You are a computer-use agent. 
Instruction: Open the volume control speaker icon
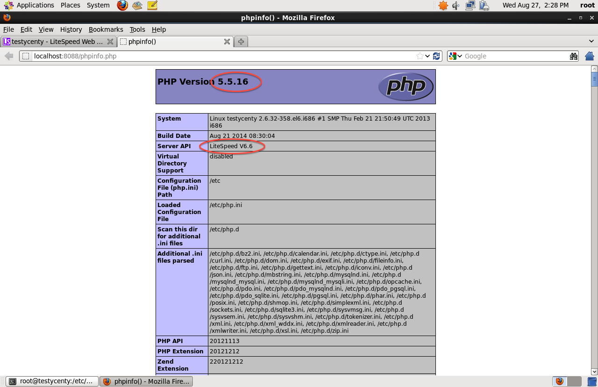[x=456, y=5]
